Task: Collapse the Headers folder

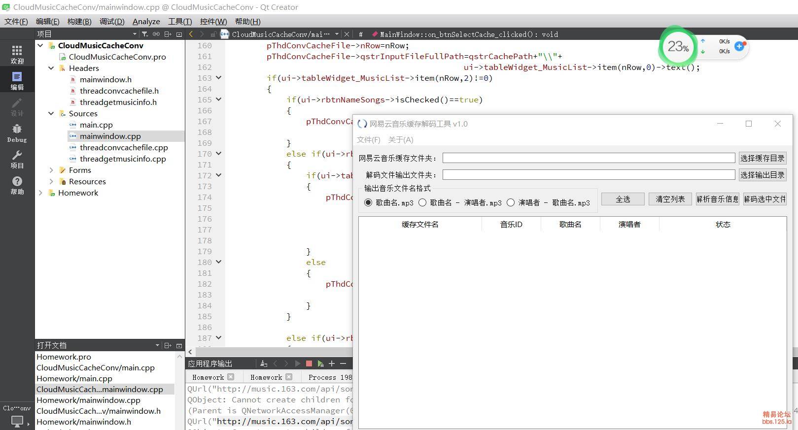Action: pos(51,68)
